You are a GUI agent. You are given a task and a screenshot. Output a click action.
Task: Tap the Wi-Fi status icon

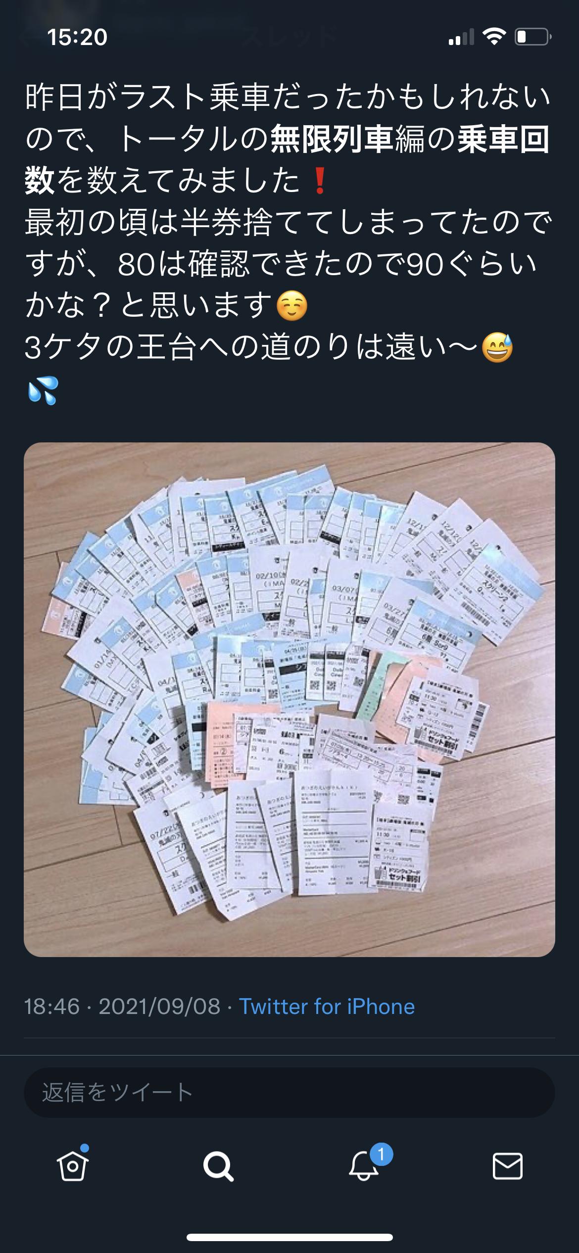point(494,37)
